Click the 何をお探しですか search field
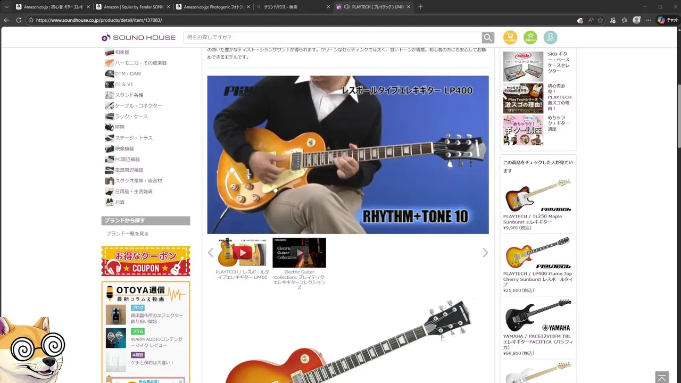 (x=333, y=38)
